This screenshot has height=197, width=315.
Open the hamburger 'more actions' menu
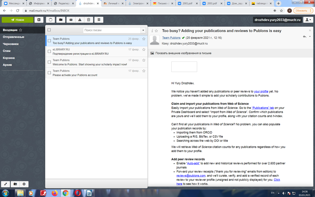[99, 20]
